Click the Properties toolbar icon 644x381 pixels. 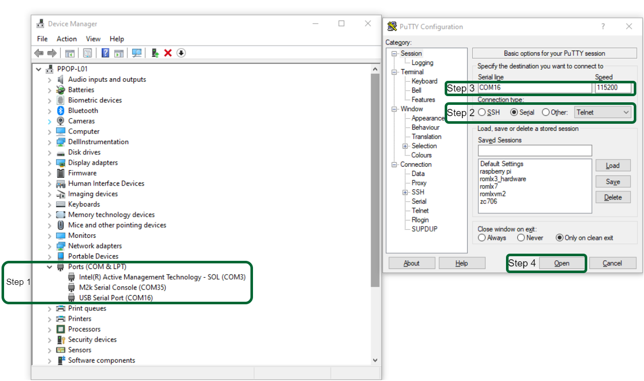tap(87, 53)
